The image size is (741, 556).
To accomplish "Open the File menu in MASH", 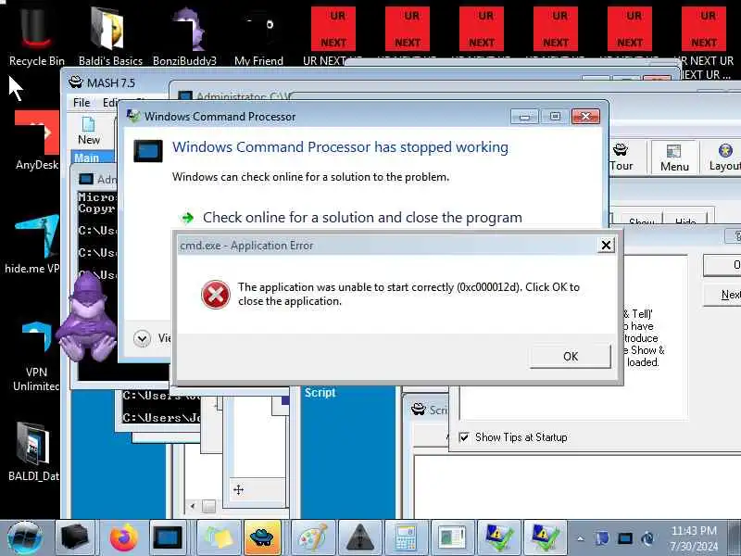I will [82, 103].
